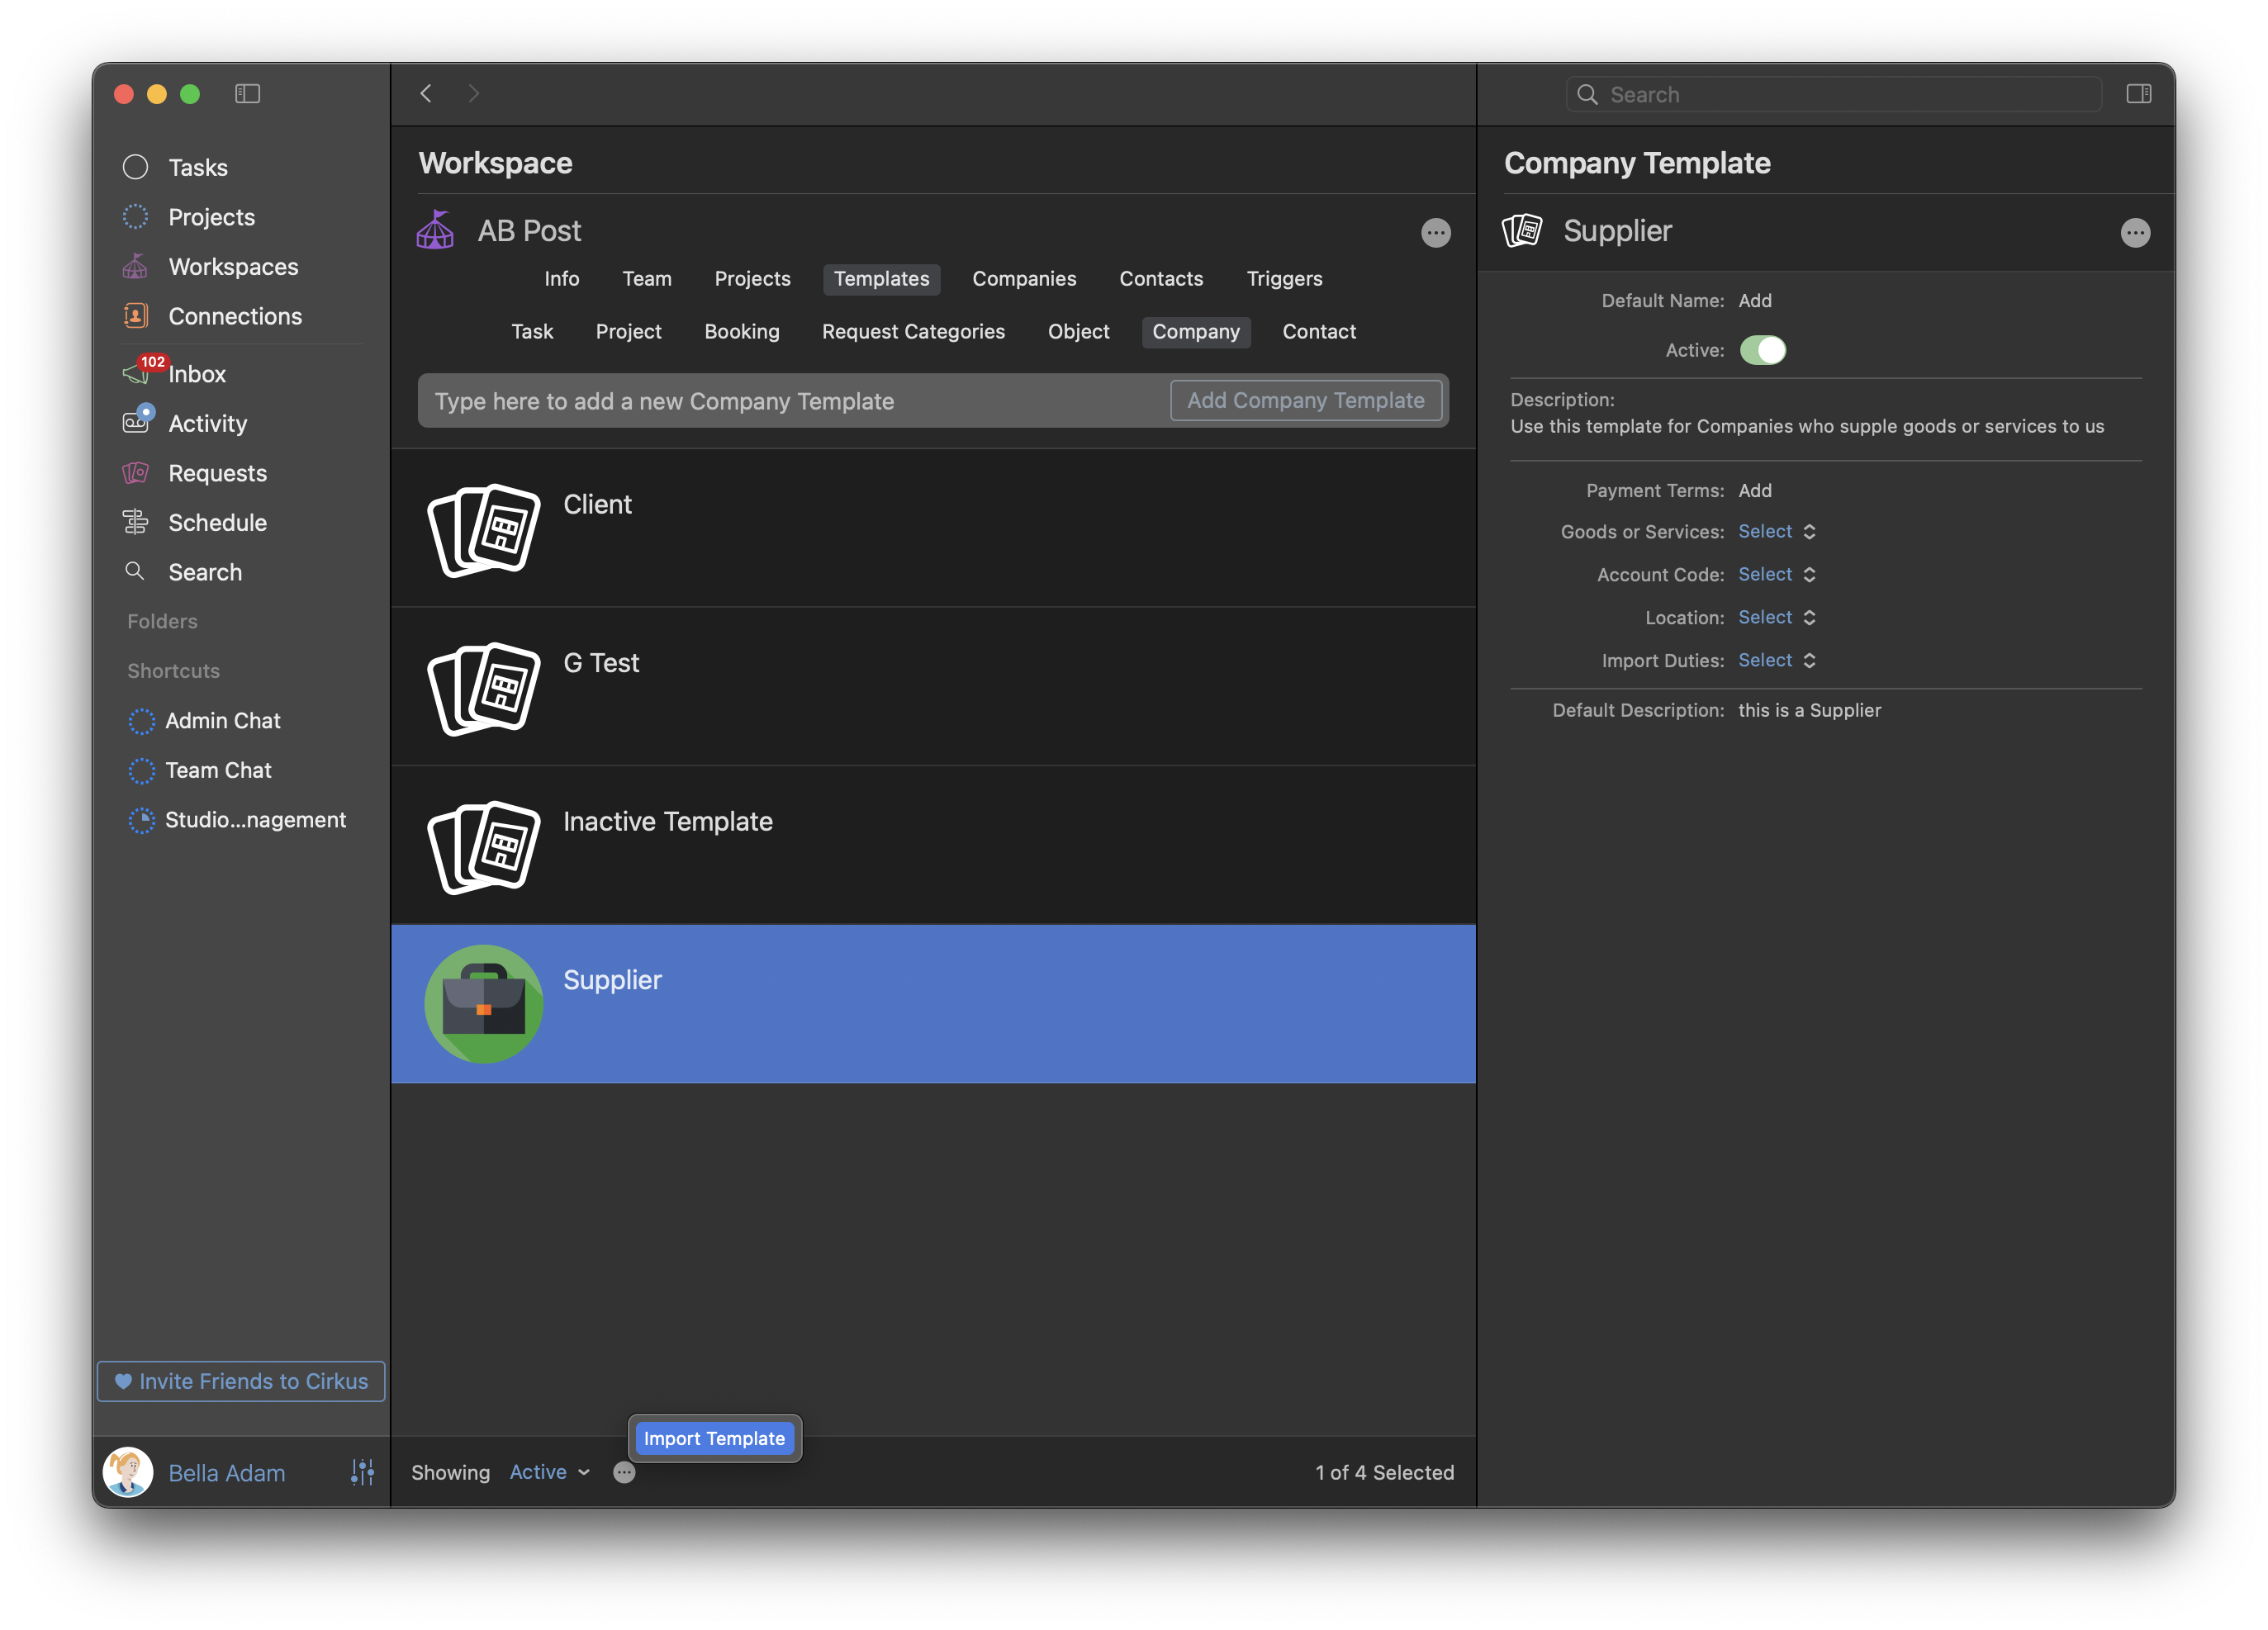Click the ellipsis next to Showing Active
The height and width of the screenshot is (1630, 2268).
click(x=623, y=1472)
